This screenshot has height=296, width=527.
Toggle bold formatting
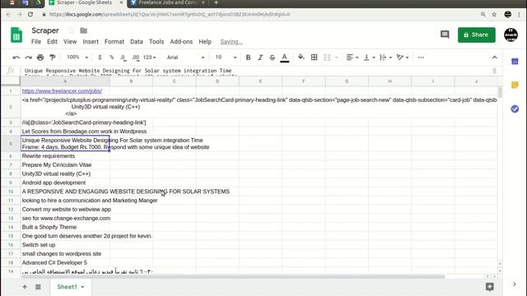[x=248, y=58]
